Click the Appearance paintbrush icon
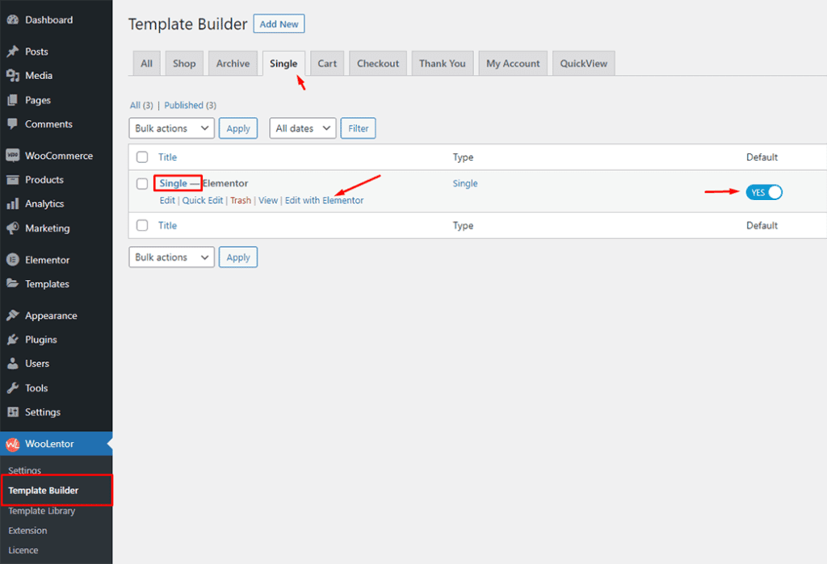Image resolution: width=827 pixels, height=564 pixels. point(13,315)
